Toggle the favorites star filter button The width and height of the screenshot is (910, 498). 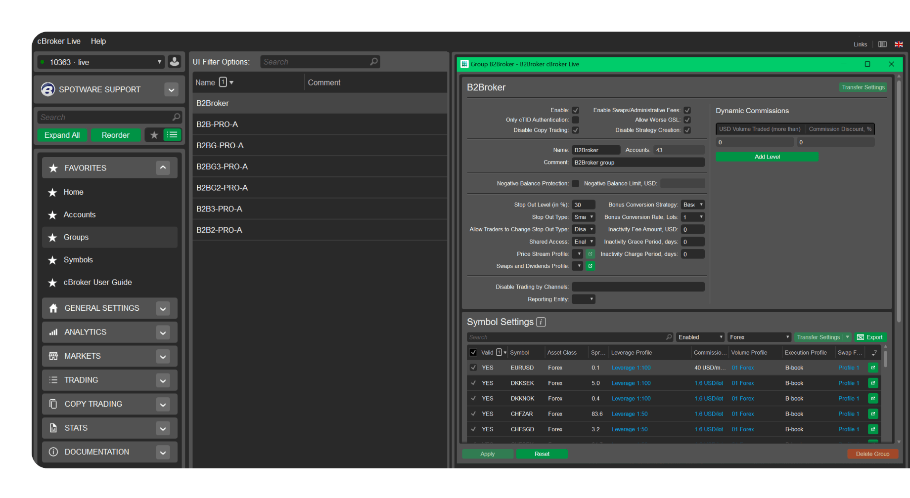coord(154,135)
